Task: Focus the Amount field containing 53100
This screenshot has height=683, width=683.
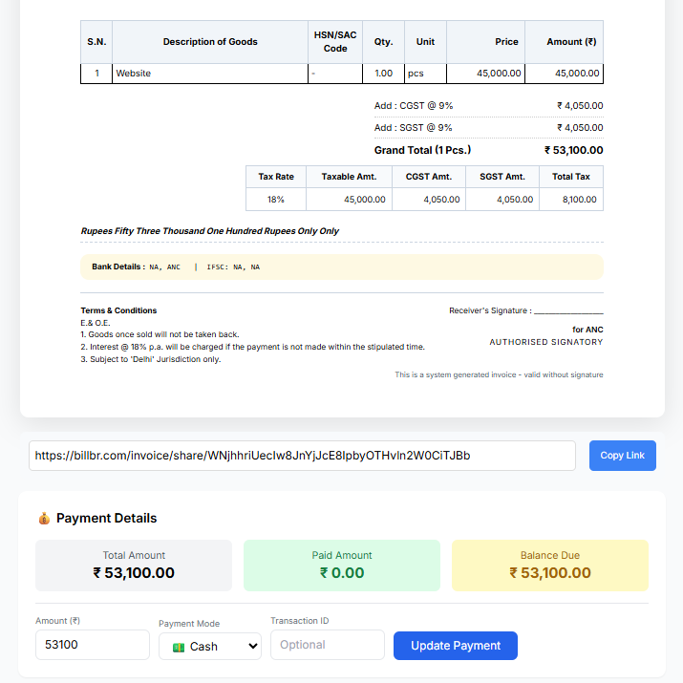Action: click(x=93, y=644)
